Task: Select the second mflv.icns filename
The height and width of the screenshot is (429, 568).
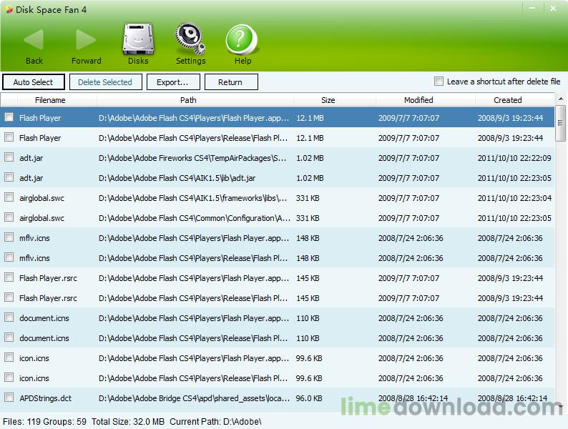Action: click(x=34, y=258)
